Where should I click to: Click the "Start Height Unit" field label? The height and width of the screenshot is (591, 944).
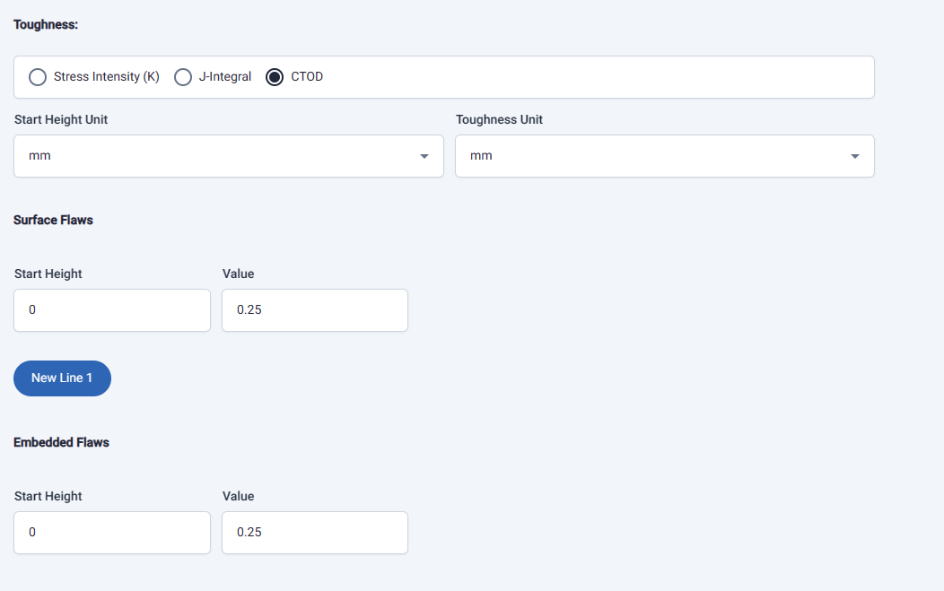[x=61, y=119]
